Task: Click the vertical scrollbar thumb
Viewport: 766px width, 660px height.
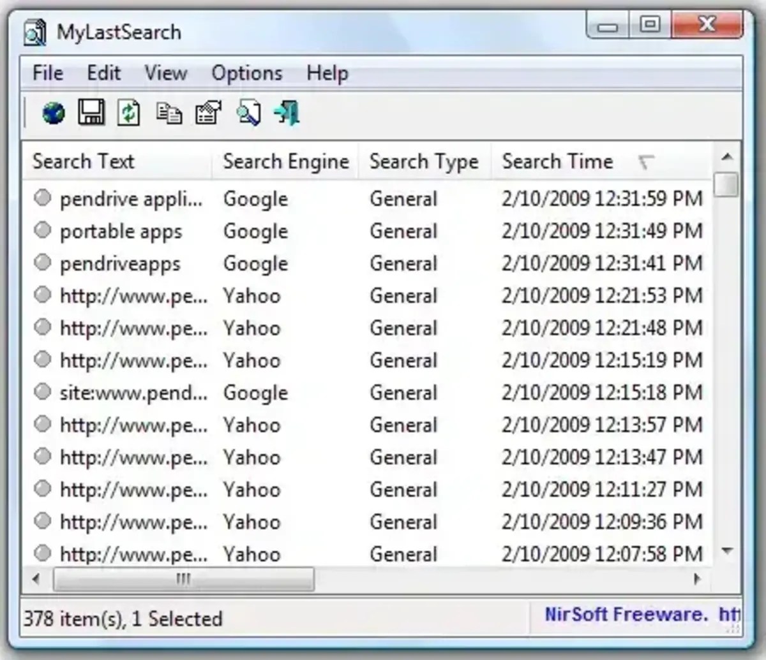Action: (726, 184)
